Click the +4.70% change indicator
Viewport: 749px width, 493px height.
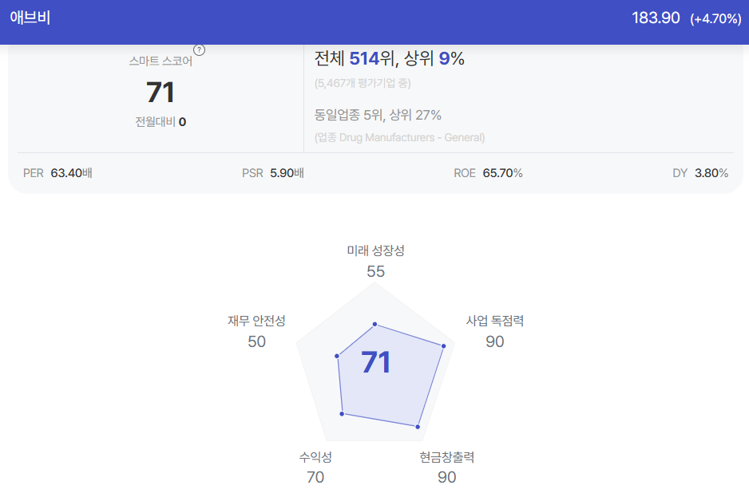(715, 19)
